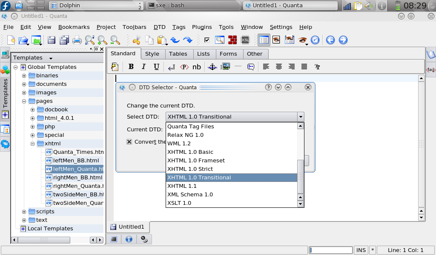Image resolution: width=436 pixels, height=255 pixels.
Task: Choose XHTML 1.0 Strict from list
Action: point(231,169)
